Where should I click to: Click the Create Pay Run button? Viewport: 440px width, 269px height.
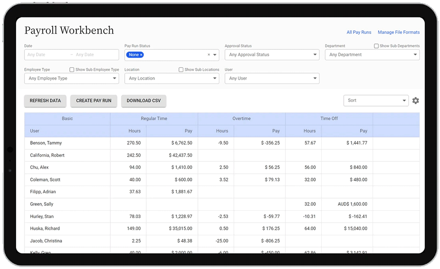pos(94,101)
